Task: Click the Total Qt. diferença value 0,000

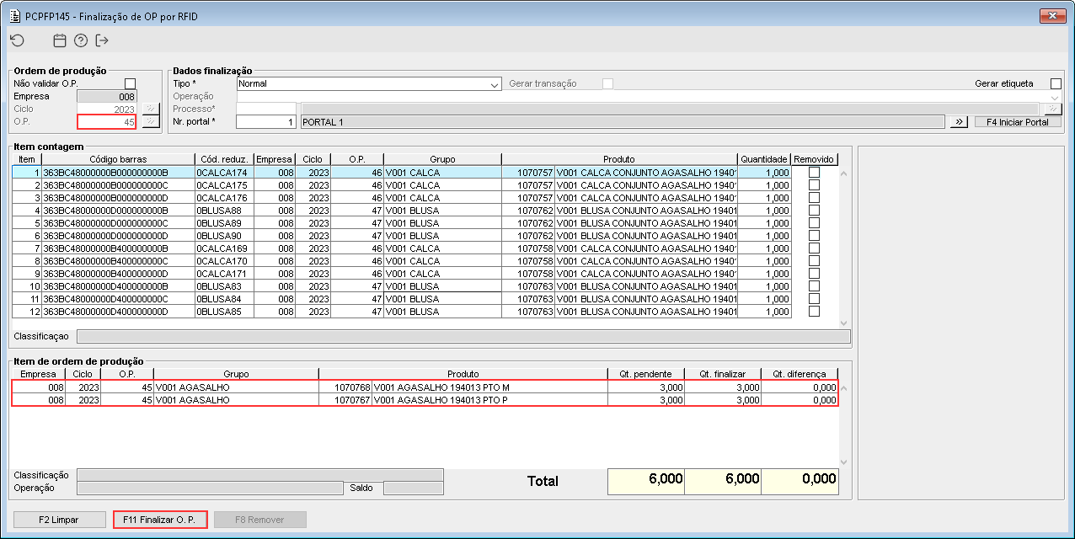Action: pos(800,480)
